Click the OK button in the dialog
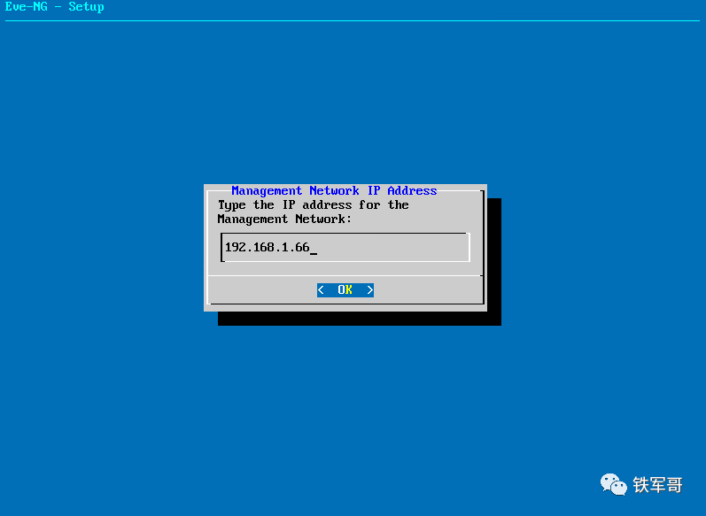The width and height of the screenshot is (706, 516). pyautogui.click(x=345, y=289)
